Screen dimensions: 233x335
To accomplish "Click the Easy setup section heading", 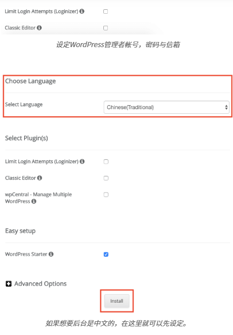I will 20,231.
